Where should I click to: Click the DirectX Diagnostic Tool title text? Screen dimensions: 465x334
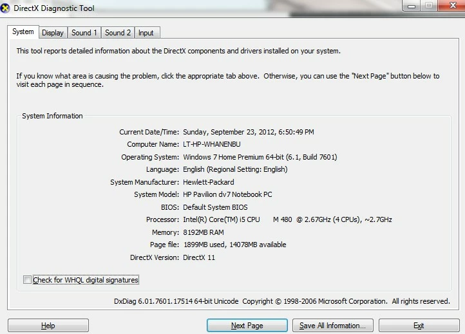pos(54,8)
